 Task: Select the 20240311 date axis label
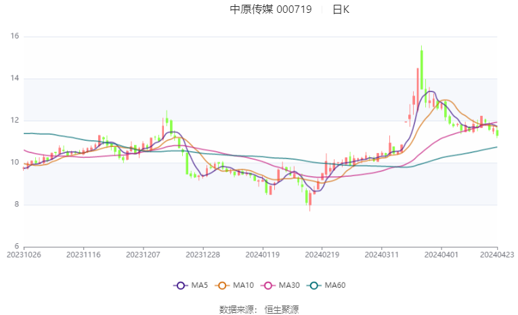382,255
